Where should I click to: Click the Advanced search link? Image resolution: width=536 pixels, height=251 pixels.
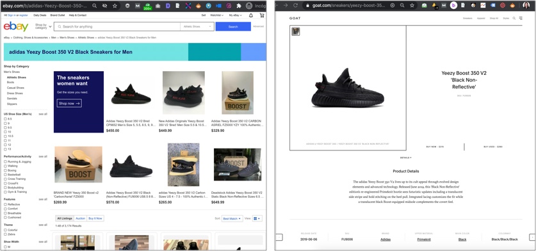point(259,26)
